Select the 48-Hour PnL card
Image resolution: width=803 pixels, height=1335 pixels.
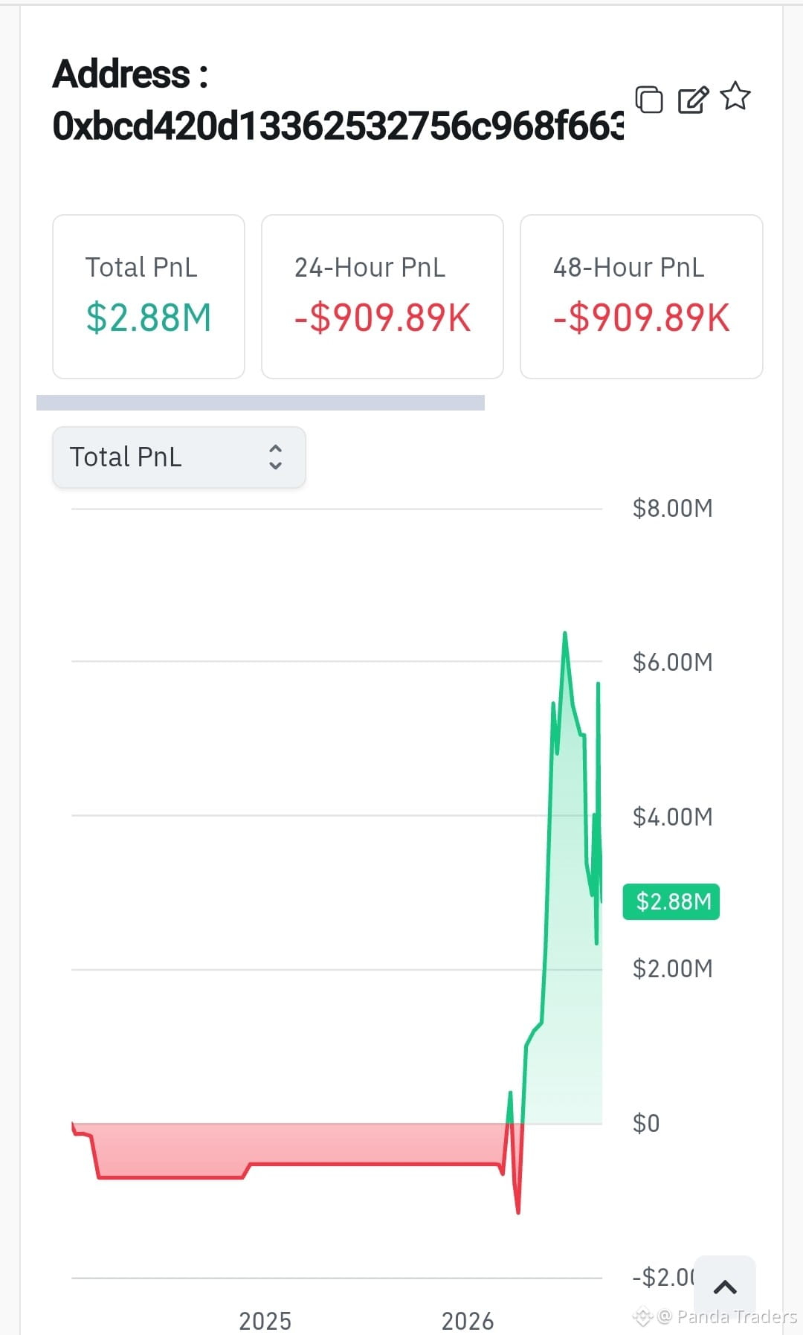[x=642, y=297]
